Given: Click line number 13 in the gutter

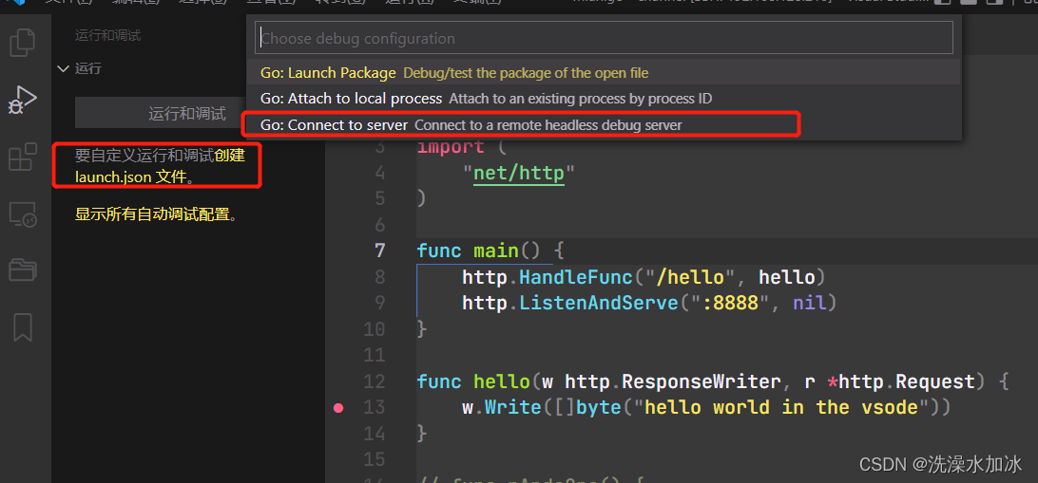Looking at the screenshot, I should pyautogui.click(x=374, y=407).
